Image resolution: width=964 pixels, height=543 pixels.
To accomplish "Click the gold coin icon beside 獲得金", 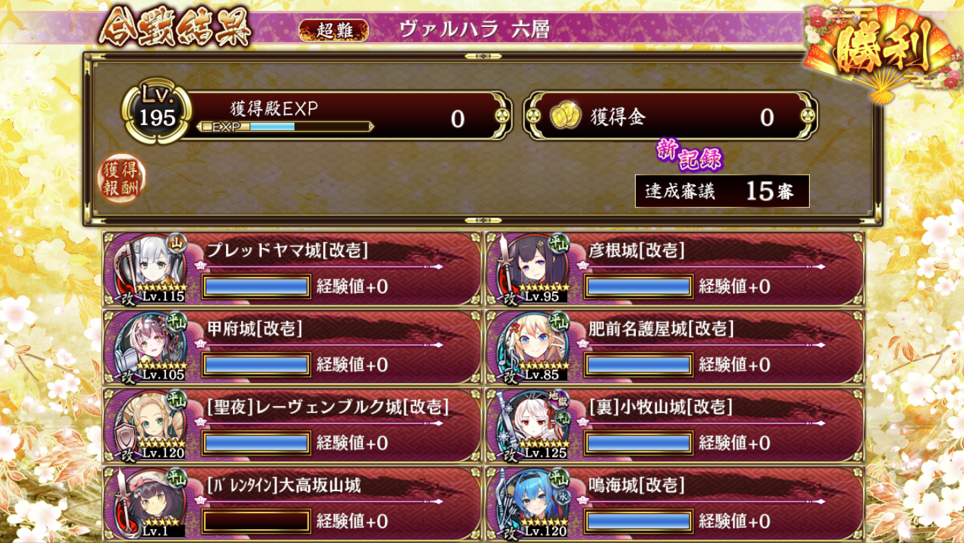I will [565, 117].
